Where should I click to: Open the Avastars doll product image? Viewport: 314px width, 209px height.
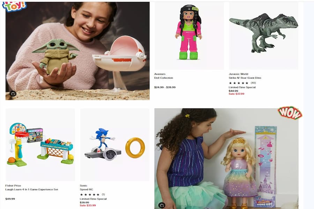(189, 36)
